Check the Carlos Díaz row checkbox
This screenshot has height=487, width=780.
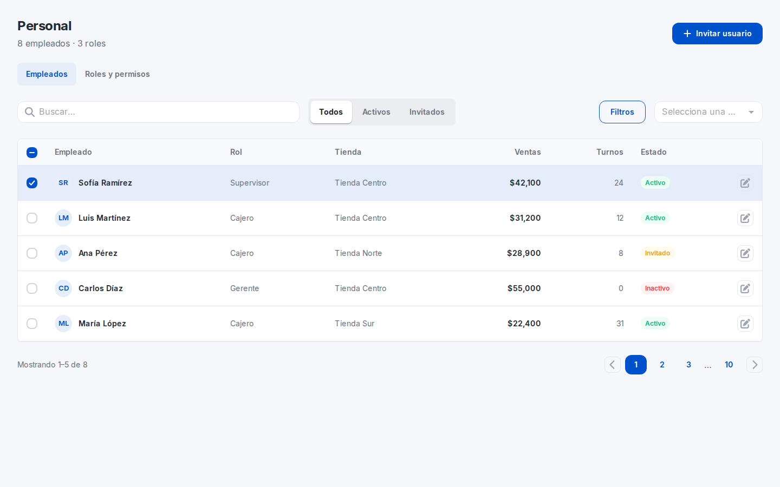coord(32,288)
